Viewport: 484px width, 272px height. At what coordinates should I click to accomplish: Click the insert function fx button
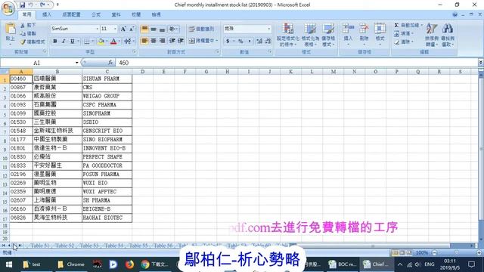pos(110,63)
